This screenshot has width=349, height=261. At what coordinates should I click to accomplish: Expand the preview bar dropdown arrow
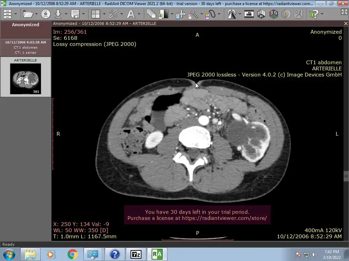coord(16,14)
